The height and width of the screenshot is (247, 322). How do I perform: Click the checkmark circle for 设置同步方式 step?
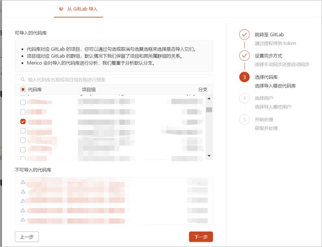(x=244, y=56)
